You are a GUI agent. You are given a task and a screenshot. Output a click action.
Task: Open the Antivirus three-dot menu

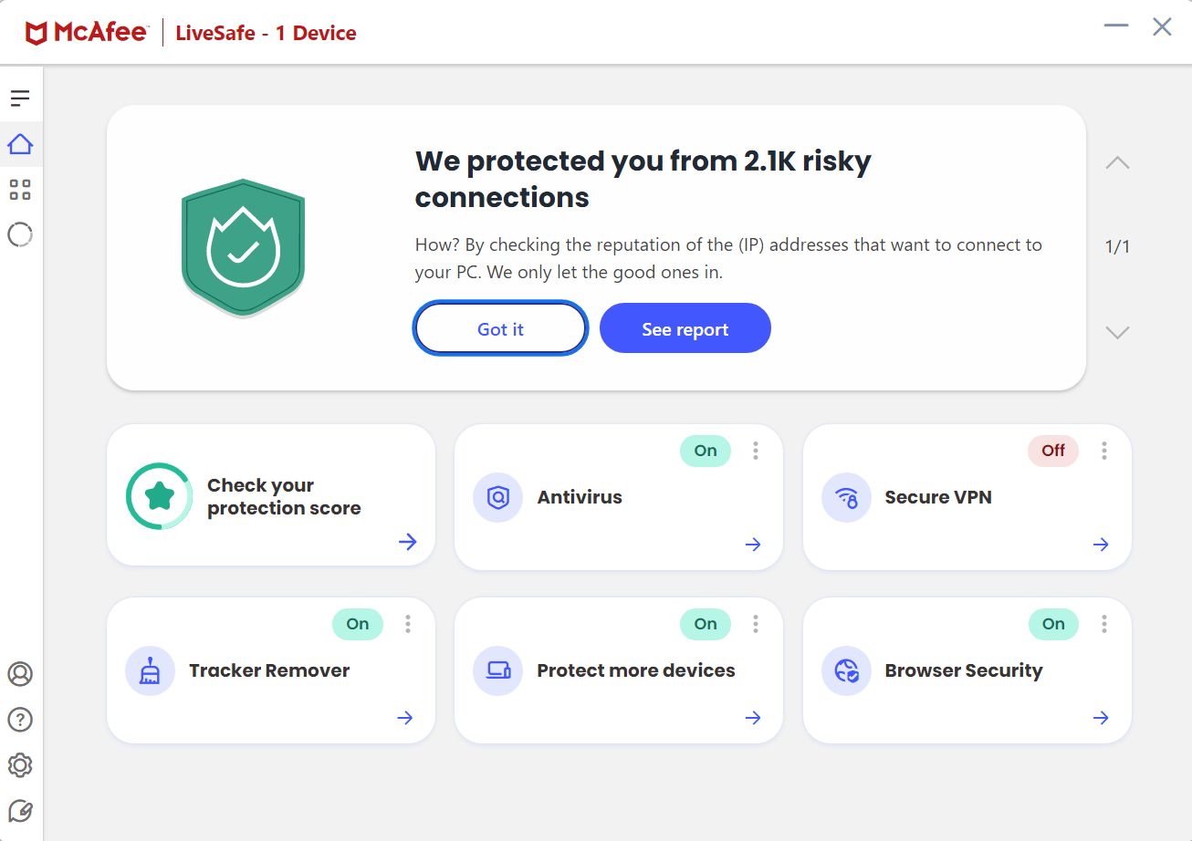[756, 451]
